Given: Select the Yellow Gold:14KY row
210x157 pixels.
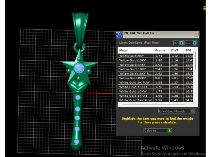Looking at the screenshot, I should click(155, 65).
